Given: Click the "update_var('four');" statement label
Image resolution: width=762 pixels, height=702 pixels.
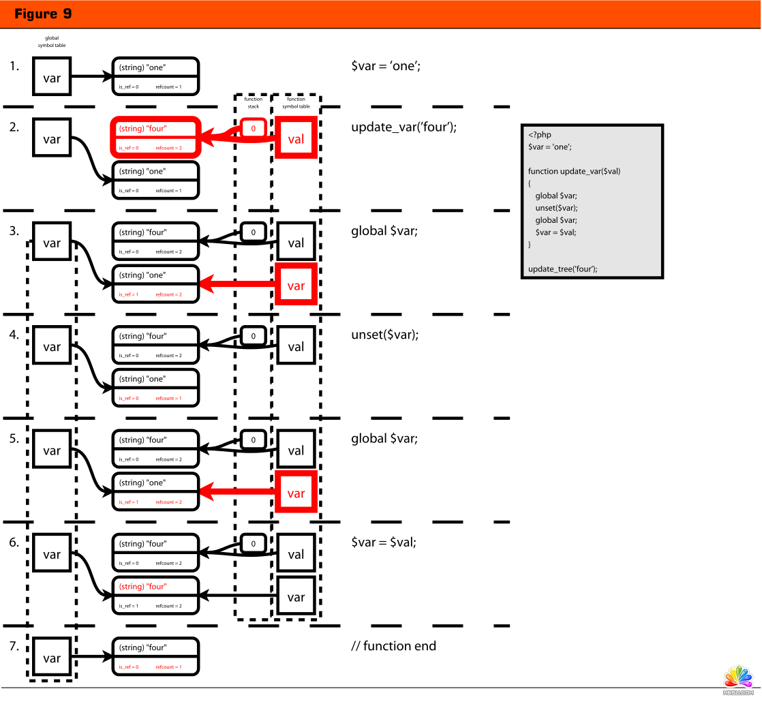Looking at the screenshot, I should [403, 127].
